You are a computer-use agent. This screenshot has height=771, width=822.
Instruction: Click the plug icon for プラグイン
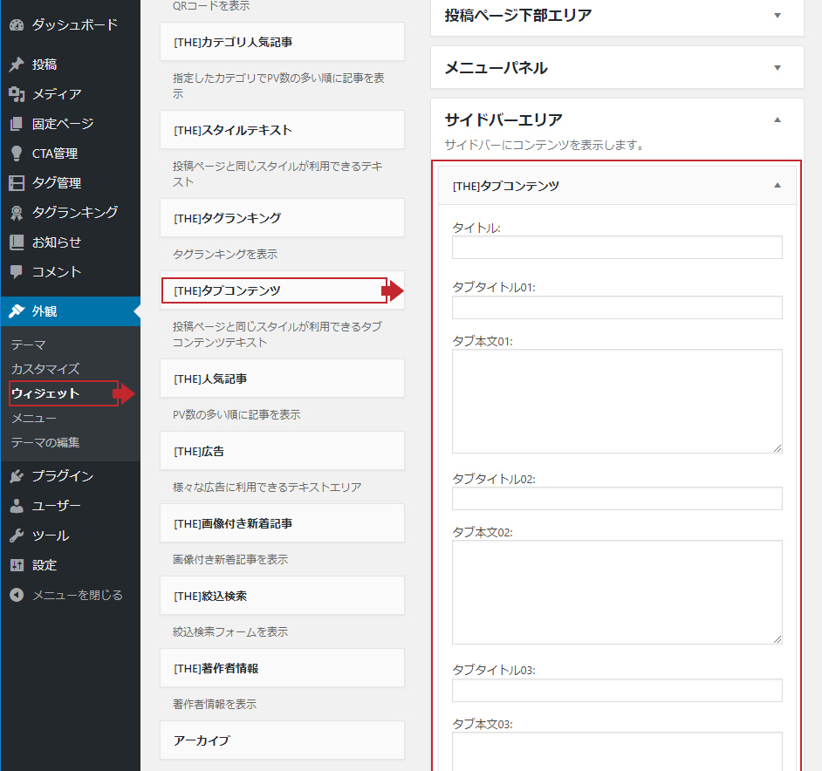pyautogui.click(x=17, y=476)
